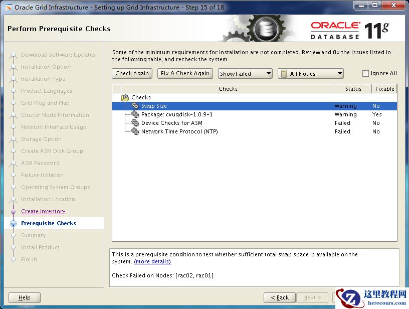The width and height of the screenshot is (409, 309).
Task: Click the Fixable column header
Action: (x=384, y=89)
